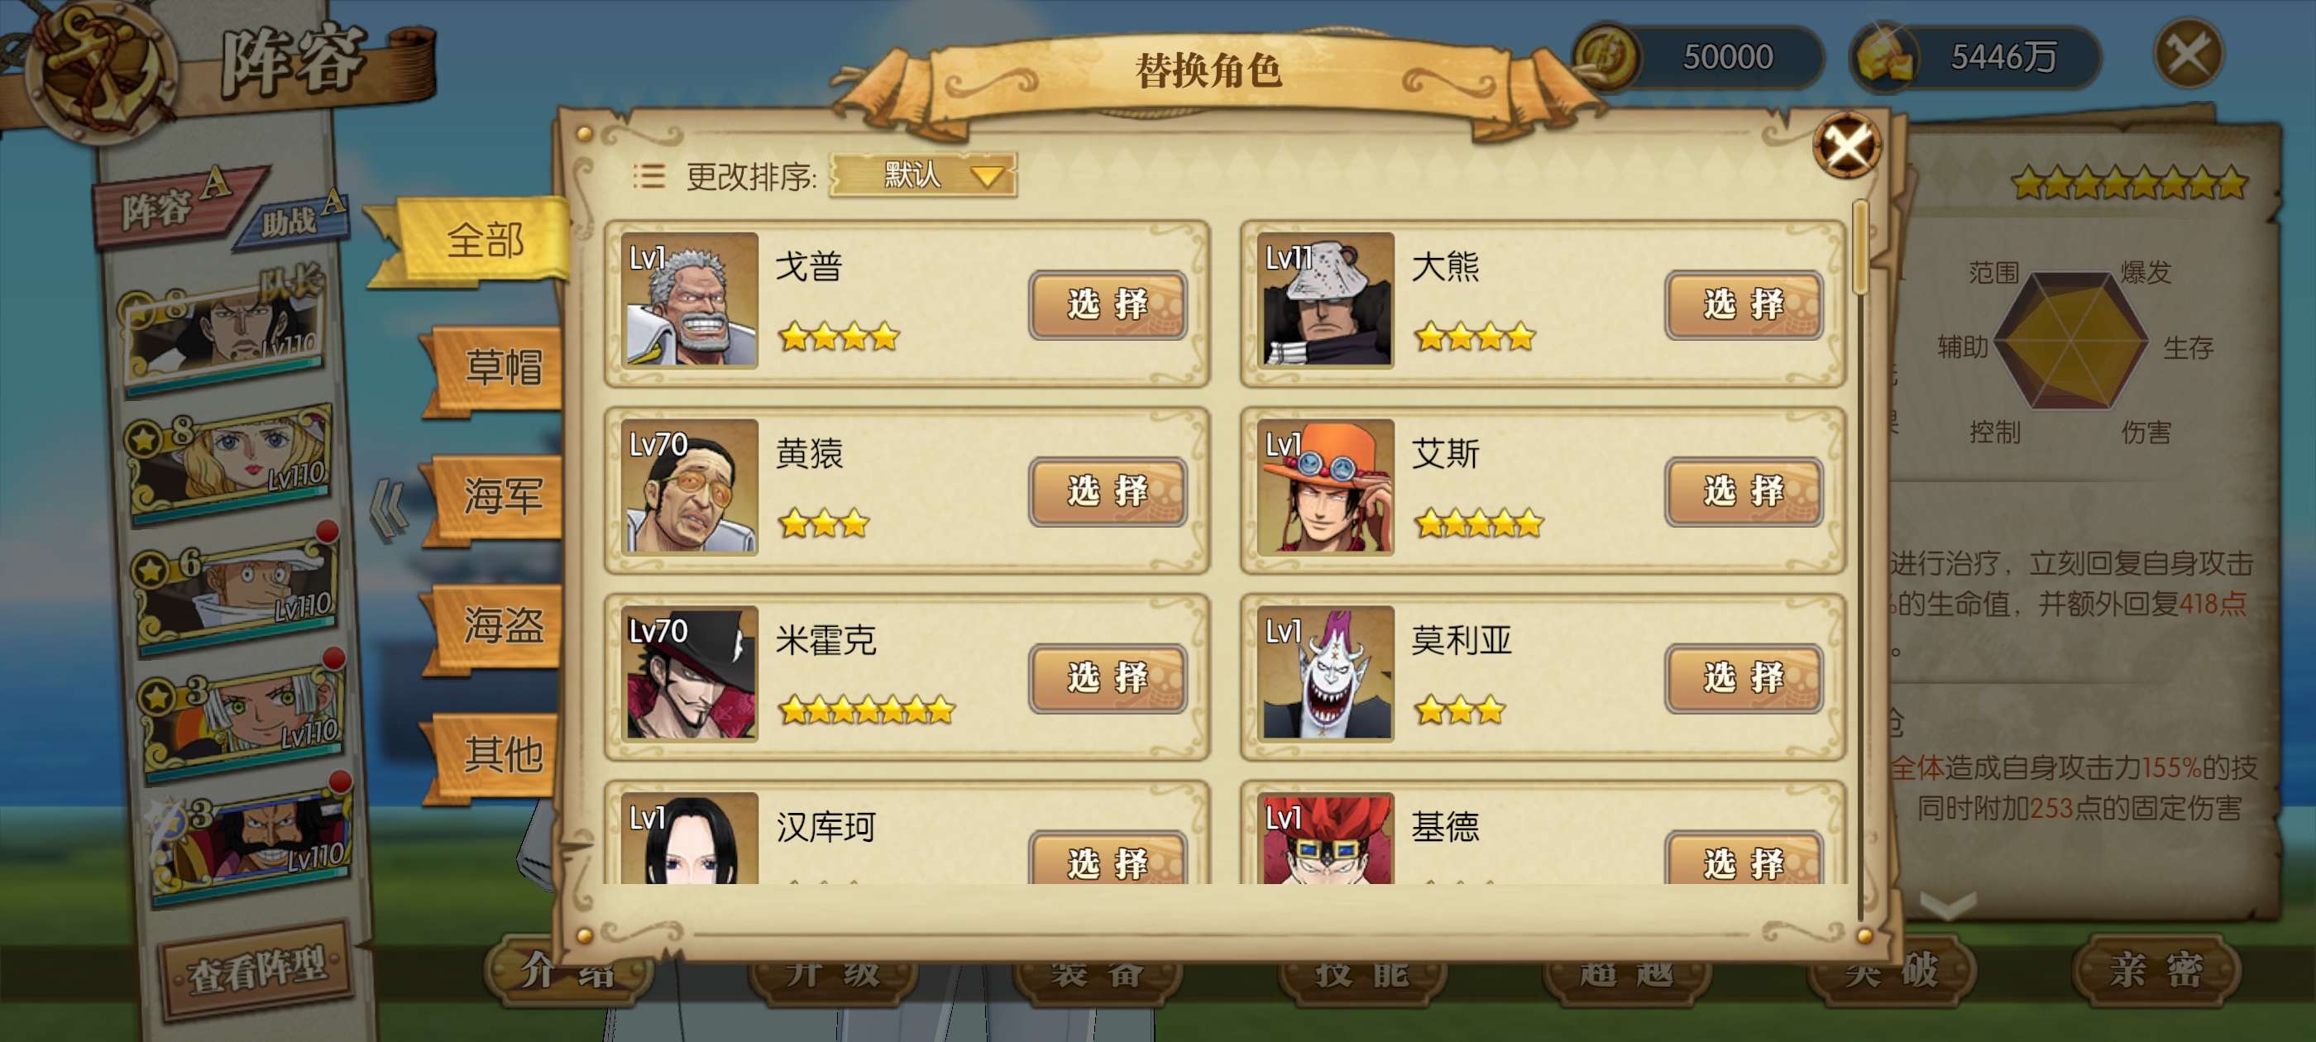Click the list sort icon beside 更改排序
Screen dimensions: 2316x1042
click(x=648, y=175)
